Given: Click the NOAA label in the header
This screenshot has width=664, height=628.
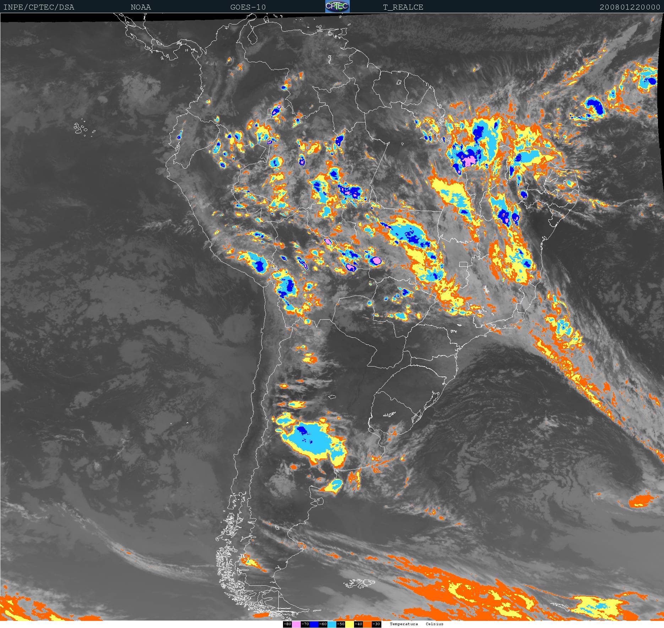Looking at the screenshot, I should pyautogui.click(x=141, y=7).
